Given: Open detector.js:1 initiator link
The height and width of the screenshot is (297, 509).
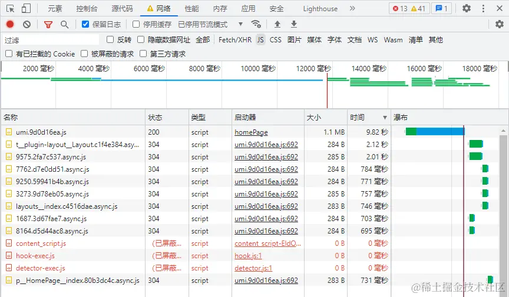Looking at the screenshot, I should click(253, 268).
